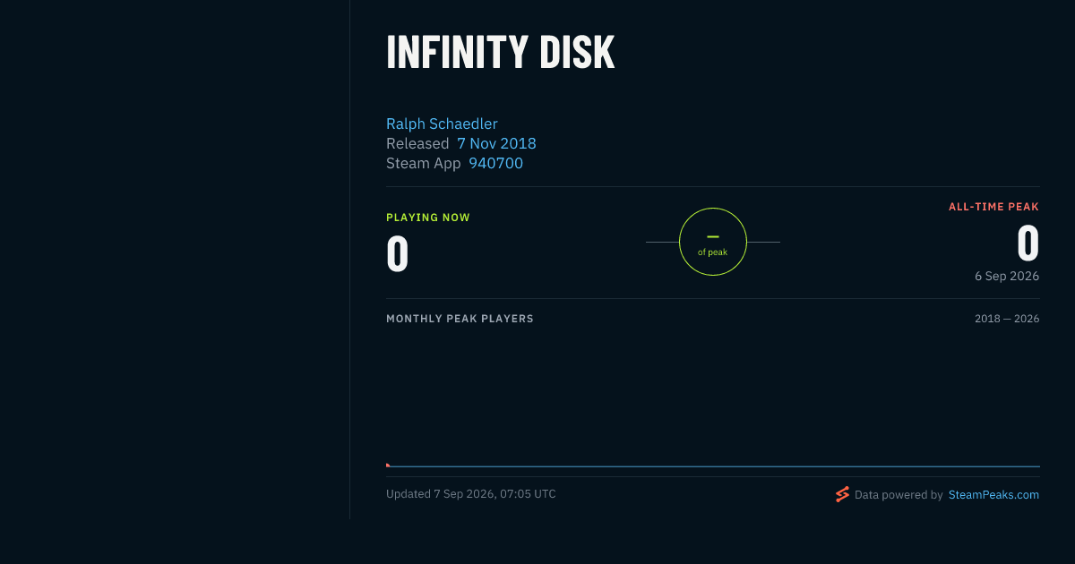This screenshot has width=1075, height=564.
Task: Click the all-time peak value zero
Action: (1028, 244)
